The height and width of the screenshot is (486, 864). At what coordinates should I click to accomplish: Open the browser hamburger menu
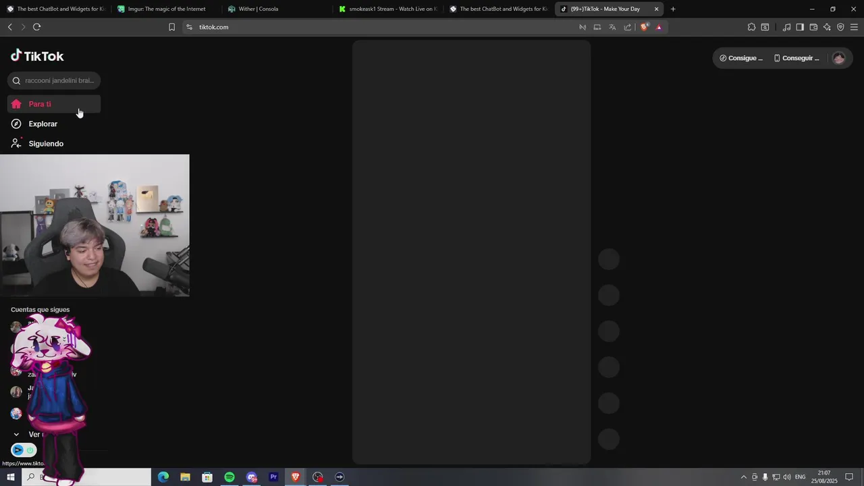pyautogui.click(x=854, y=27)
